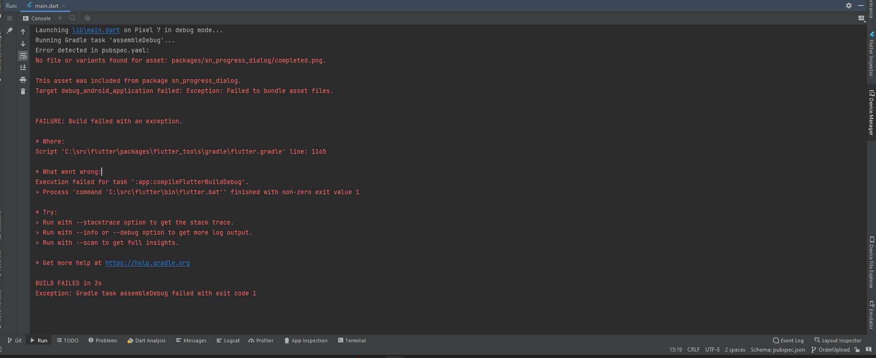Click the Flutter hot restart icon
The image size is (876, 358).
72,18
